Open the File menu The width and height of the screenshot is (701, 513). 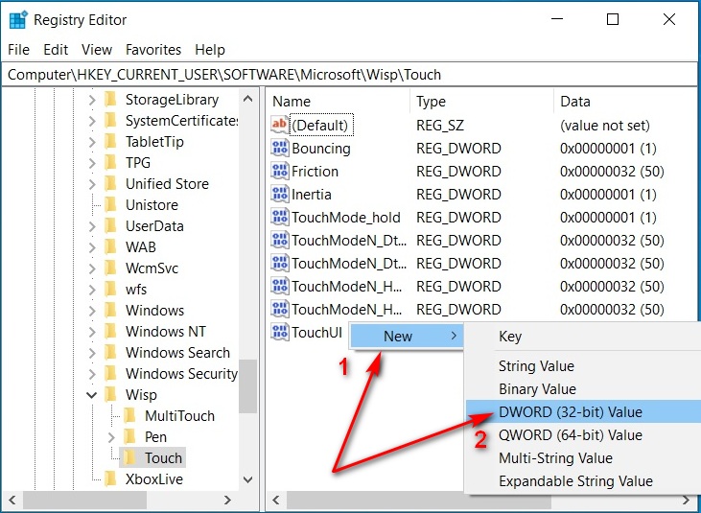coord(19,50)
